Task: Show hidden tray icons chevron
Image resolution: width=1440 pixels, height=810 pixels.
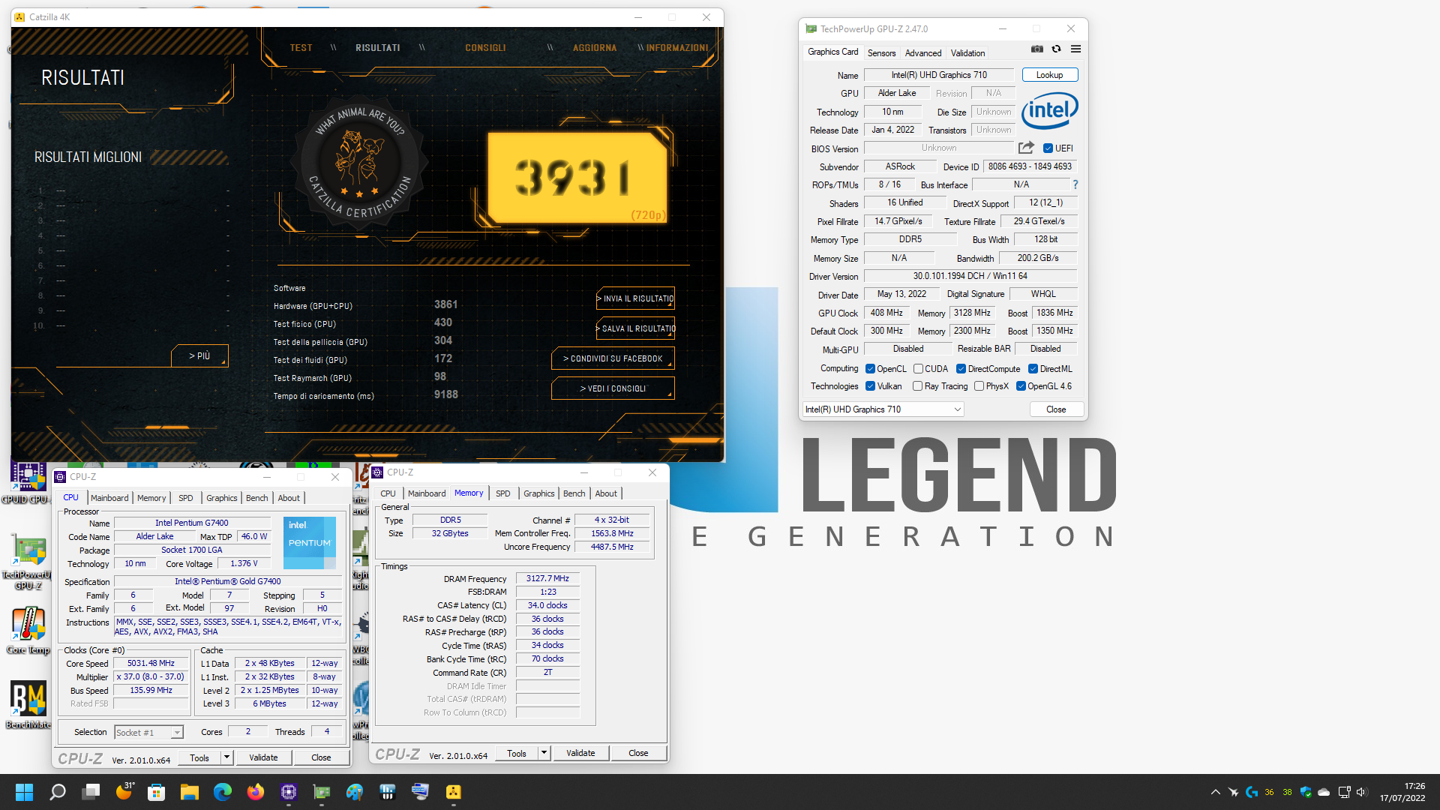Action: [1215, 792]
